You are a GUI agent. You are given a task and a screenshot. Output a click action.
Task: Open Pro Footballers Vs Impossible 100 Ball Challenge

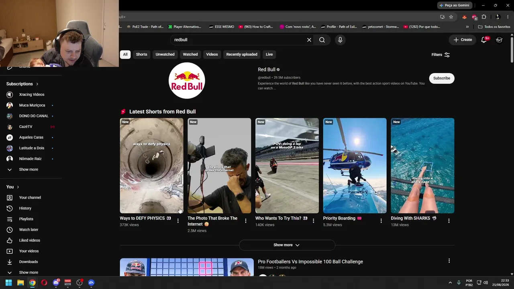310,262
